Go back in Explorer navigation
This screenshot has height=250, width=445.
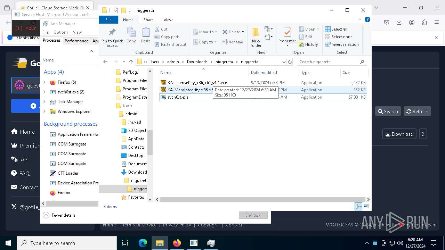tap(105, 62)
